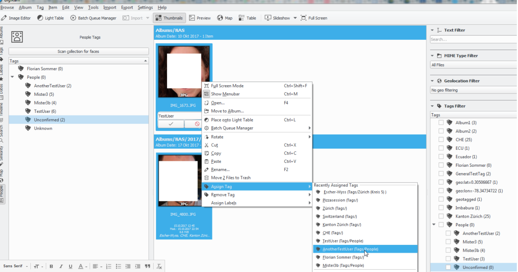Collapse the People tag tree node
Screen dimensions: 518x272
coord(12,77)
